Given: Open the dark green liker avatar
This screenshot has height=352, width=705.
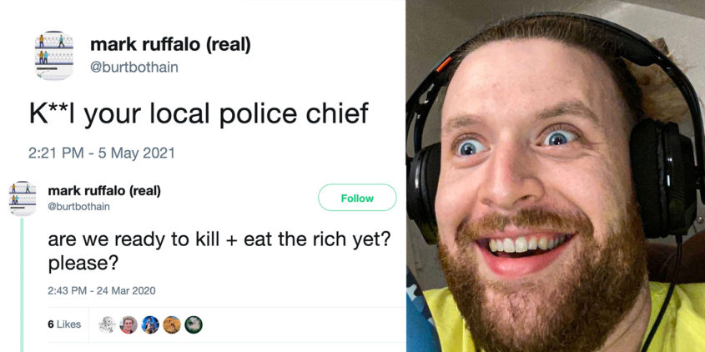Looking at the screenshot, I should (x=194, y=324).
